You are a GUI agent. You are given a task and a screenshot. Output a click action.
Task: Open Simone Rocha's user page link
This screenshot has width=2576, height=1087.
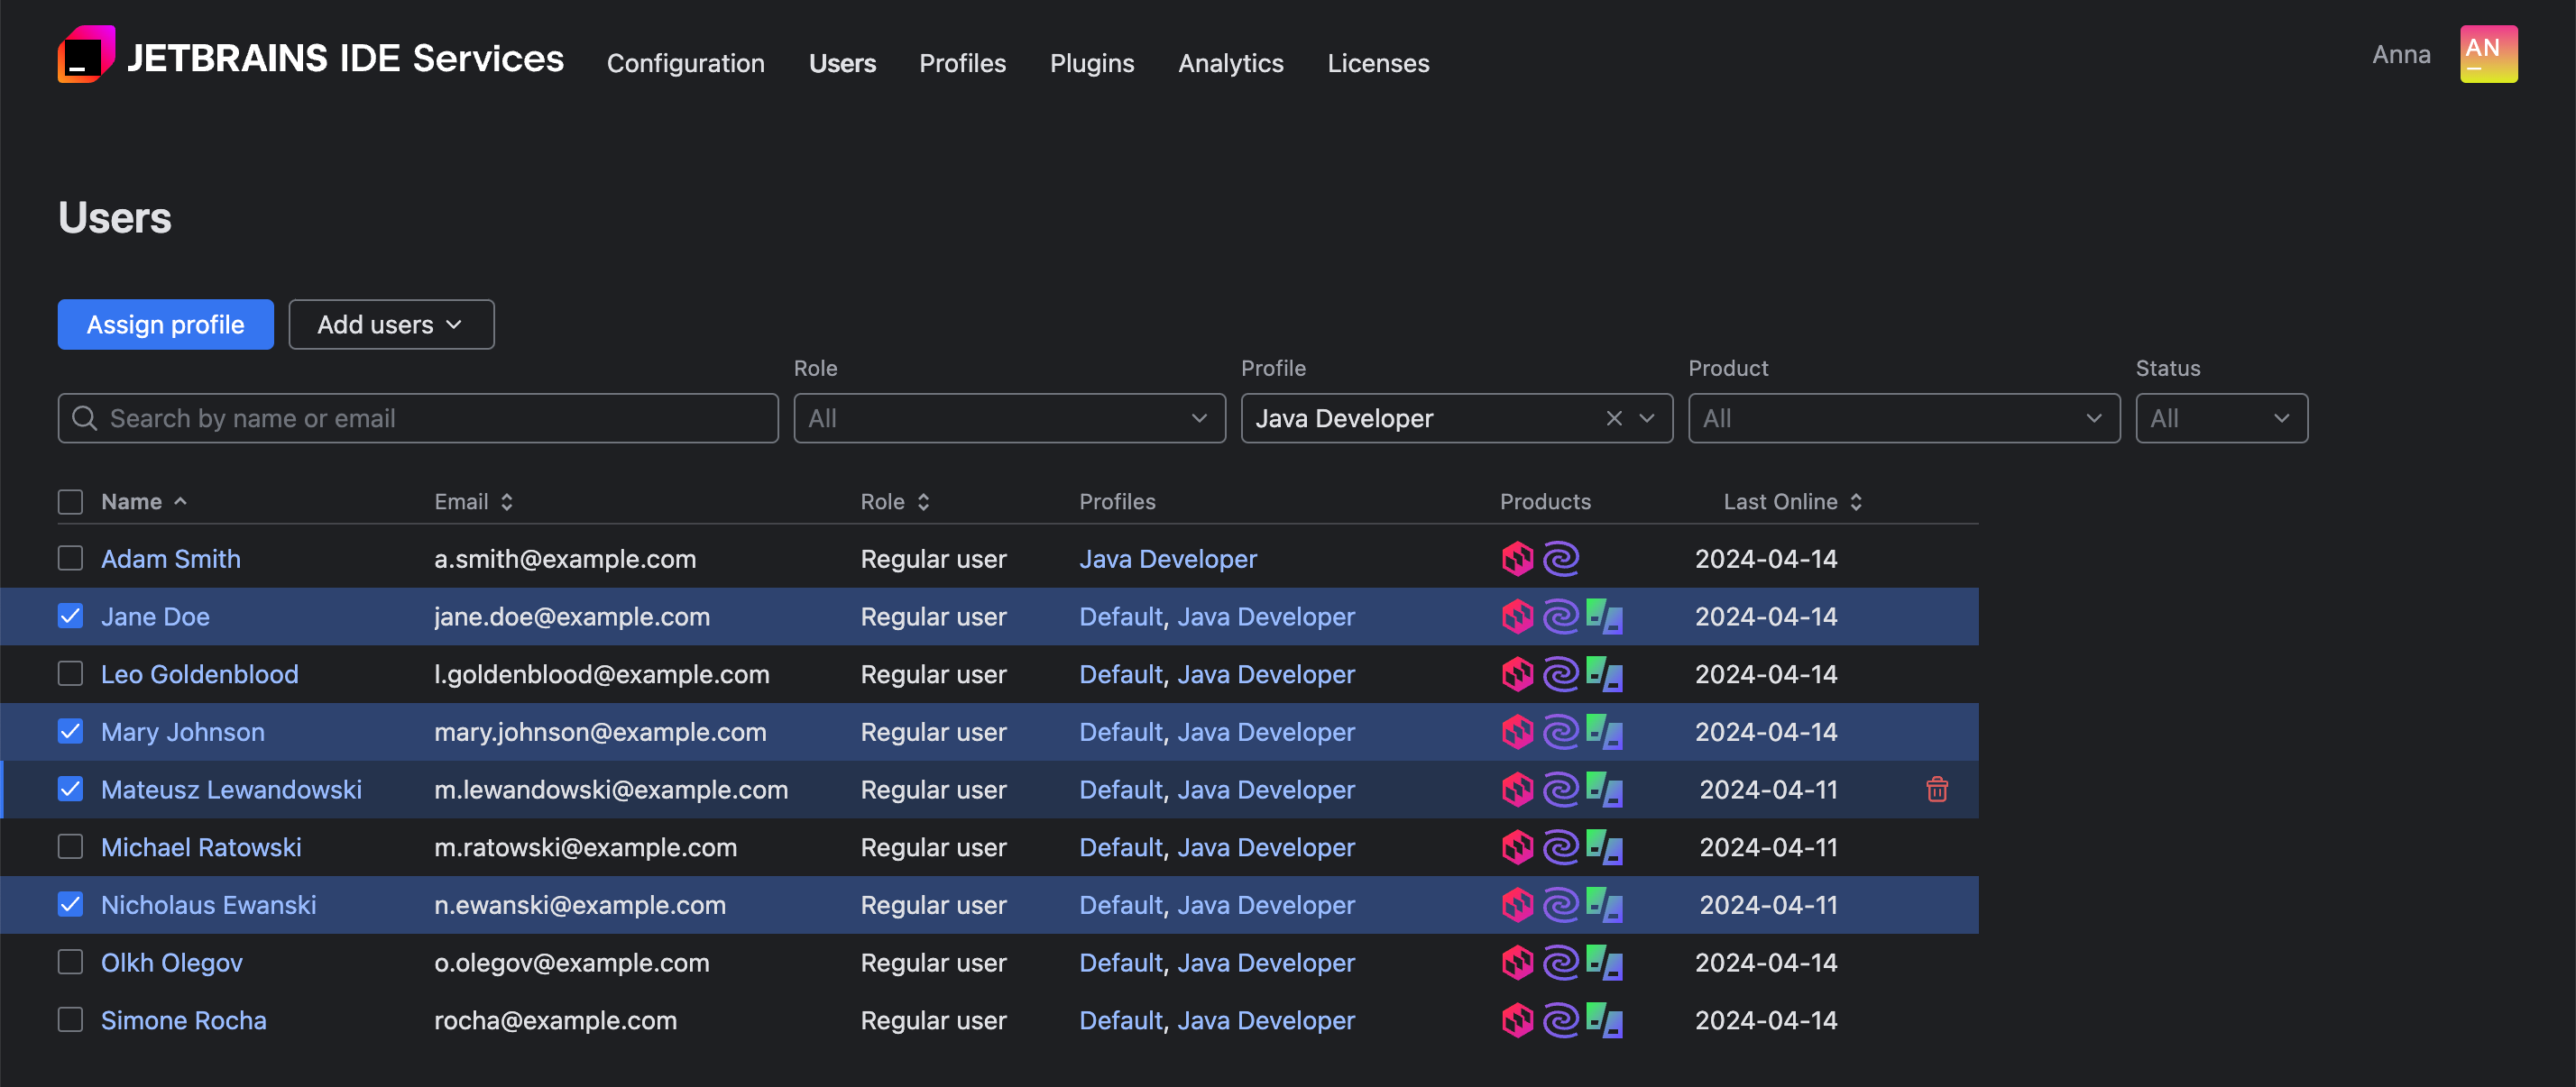pyautogui.click(x=184, y=1020)
